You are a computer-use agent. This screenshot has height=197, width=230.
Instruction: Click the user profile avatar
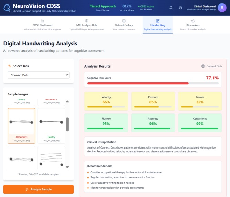point(222,8)
